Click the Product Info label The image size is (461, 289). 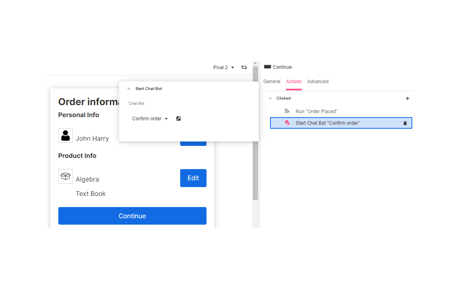point(77,155)
